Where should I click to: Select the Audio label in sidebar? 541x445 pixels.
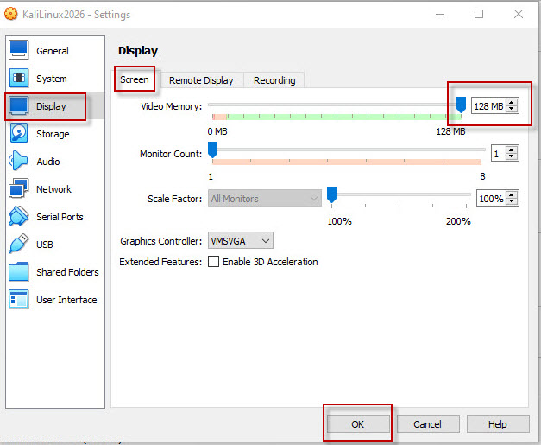[48, 162]
